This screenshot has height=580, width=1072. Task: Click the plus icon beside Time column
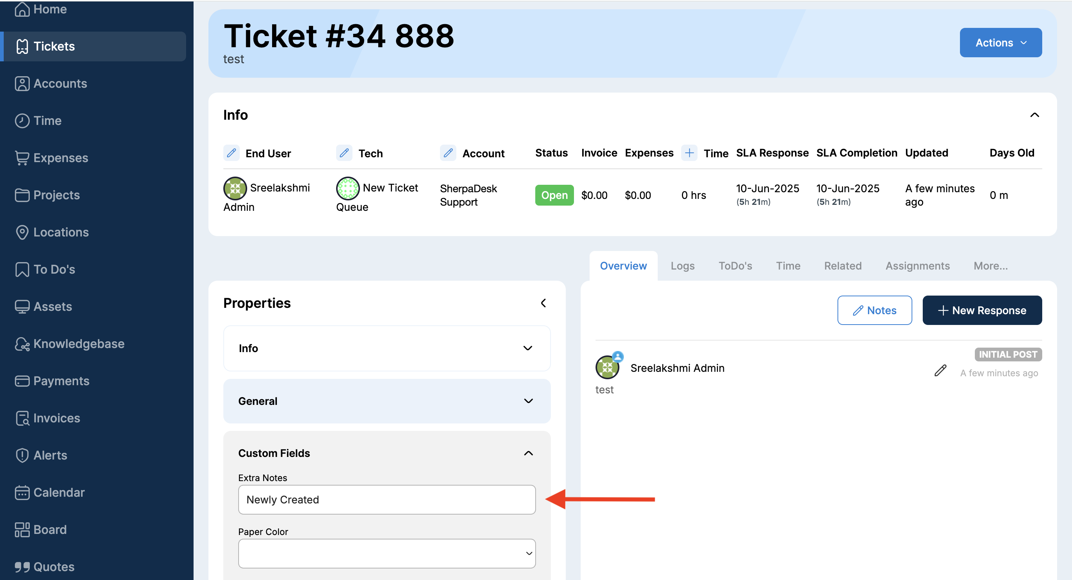click(x=689, y=153)
